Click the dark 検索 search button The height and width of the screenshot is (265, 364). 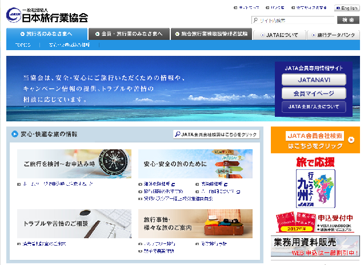point(348,20)
